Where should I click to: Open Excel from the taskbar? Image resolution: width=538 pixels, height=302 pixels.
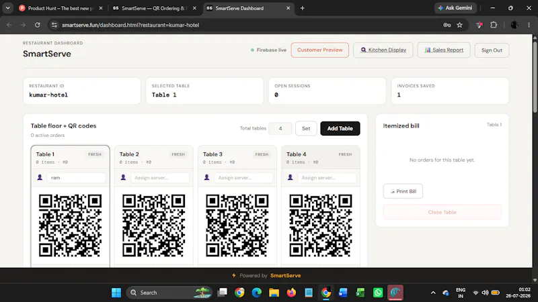[360, 293]
